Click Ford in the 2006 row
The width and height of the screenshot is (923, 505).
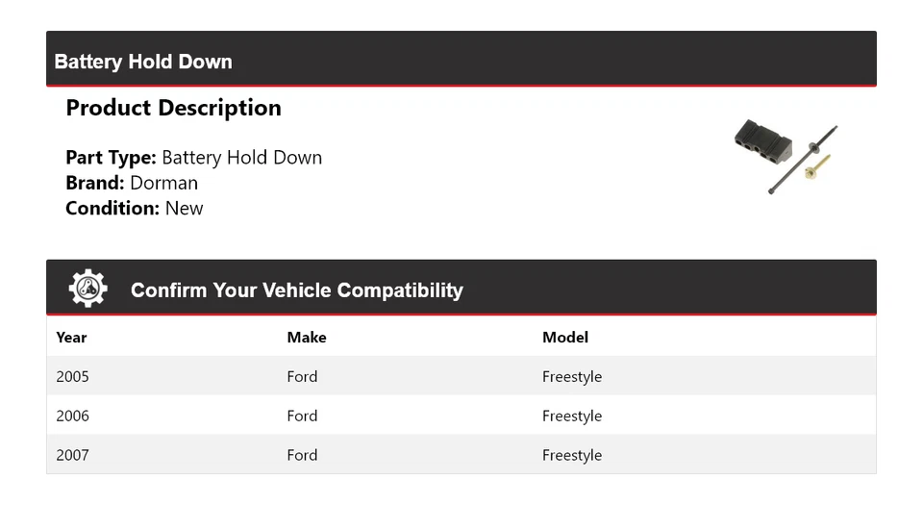(302, 416)
